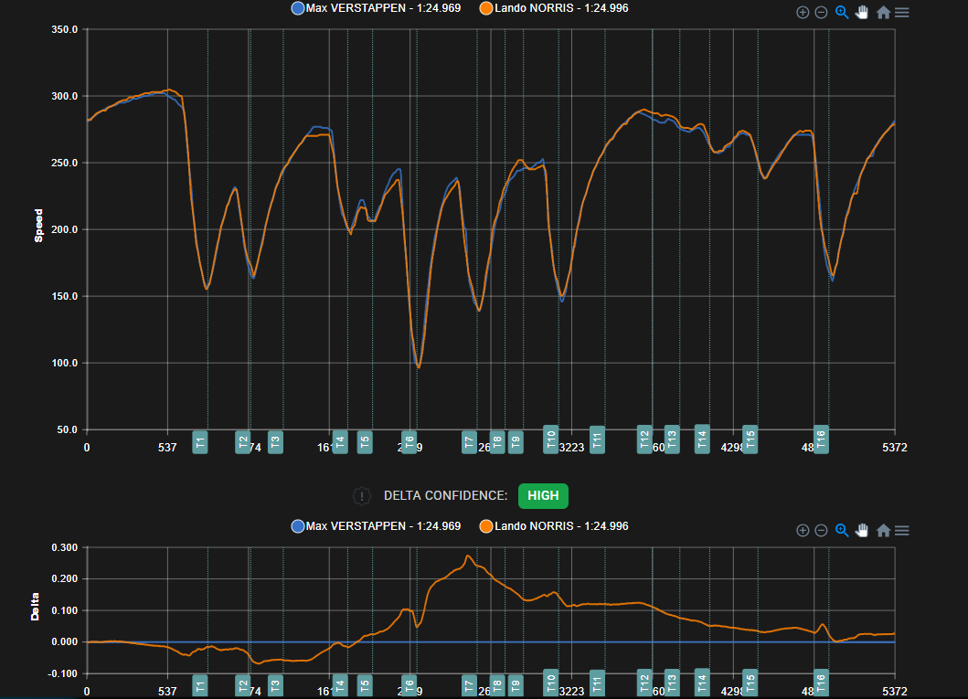Reset Speed chart zoom with home icon
968x699 pixels.
(883, 13)
